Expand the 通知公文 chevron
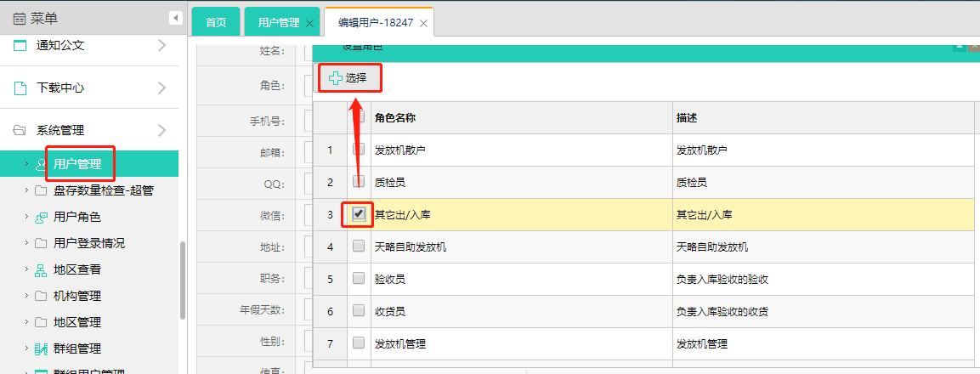The image size is (980, 374). click(161, 46)
